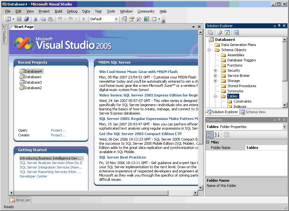Open the Data menu
The width and height of the screenshot is (289, 211).
pos(86,11)
